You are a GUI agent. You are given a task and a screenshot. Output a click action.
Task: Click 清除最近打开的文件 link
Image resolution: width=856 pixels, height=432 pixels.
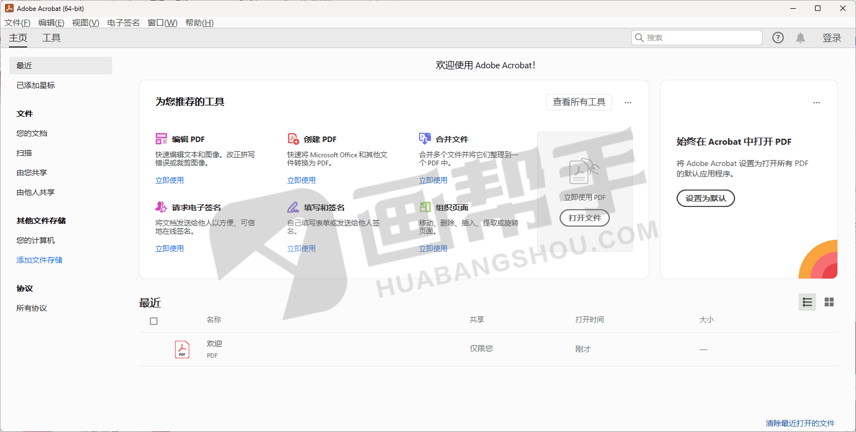coord(800,423)
